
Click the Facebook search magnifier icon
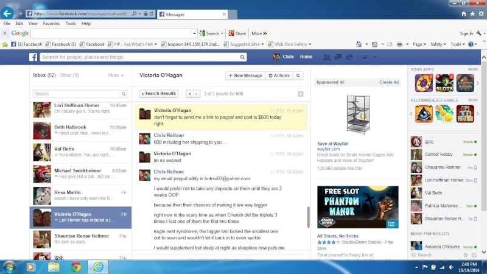pyautogui.click(x=242, y=57)
